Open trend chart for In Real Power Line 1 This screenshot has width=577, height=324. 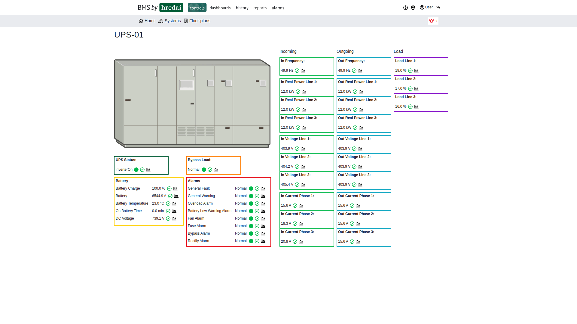click(304, 92)
